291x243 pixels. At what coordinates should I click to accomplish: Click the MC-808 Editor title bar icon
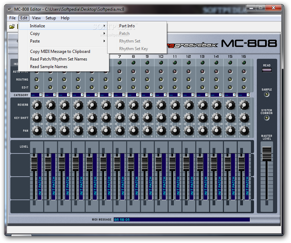coord(10,9)
